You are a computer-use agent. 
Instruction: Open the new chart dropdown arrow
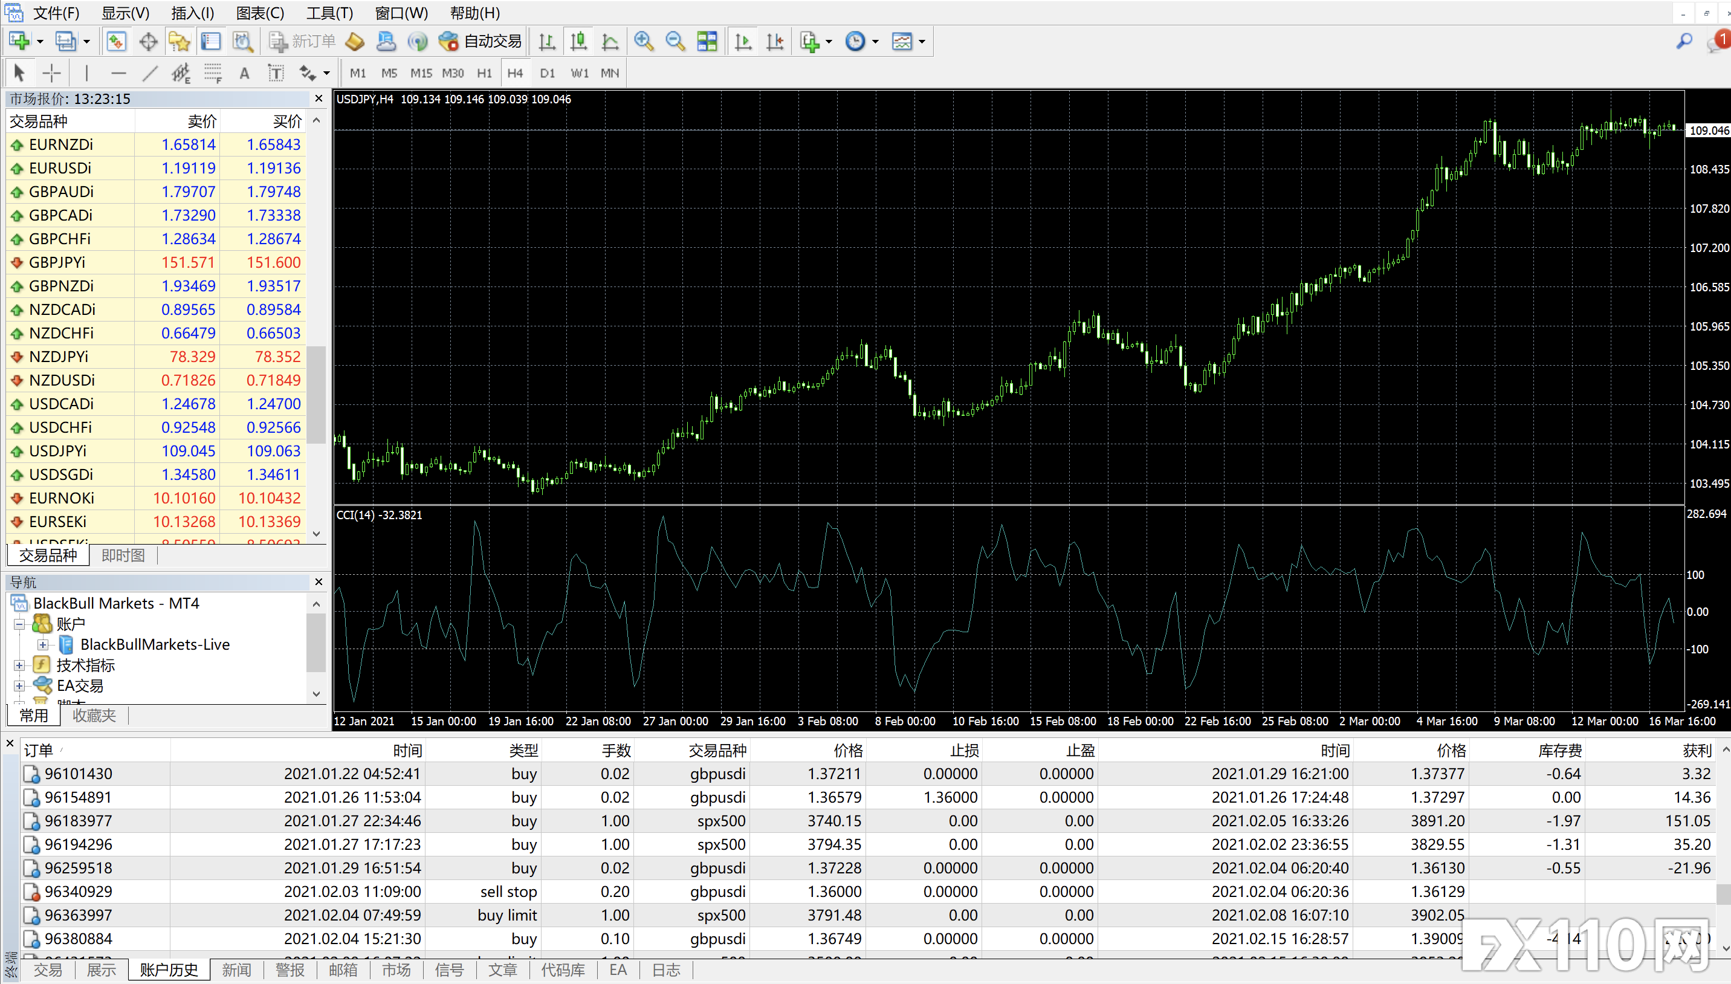pos(40,42)
